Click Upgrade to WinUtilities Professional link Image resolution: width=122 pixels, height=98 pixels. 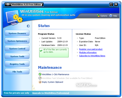[x=51, y=93]
